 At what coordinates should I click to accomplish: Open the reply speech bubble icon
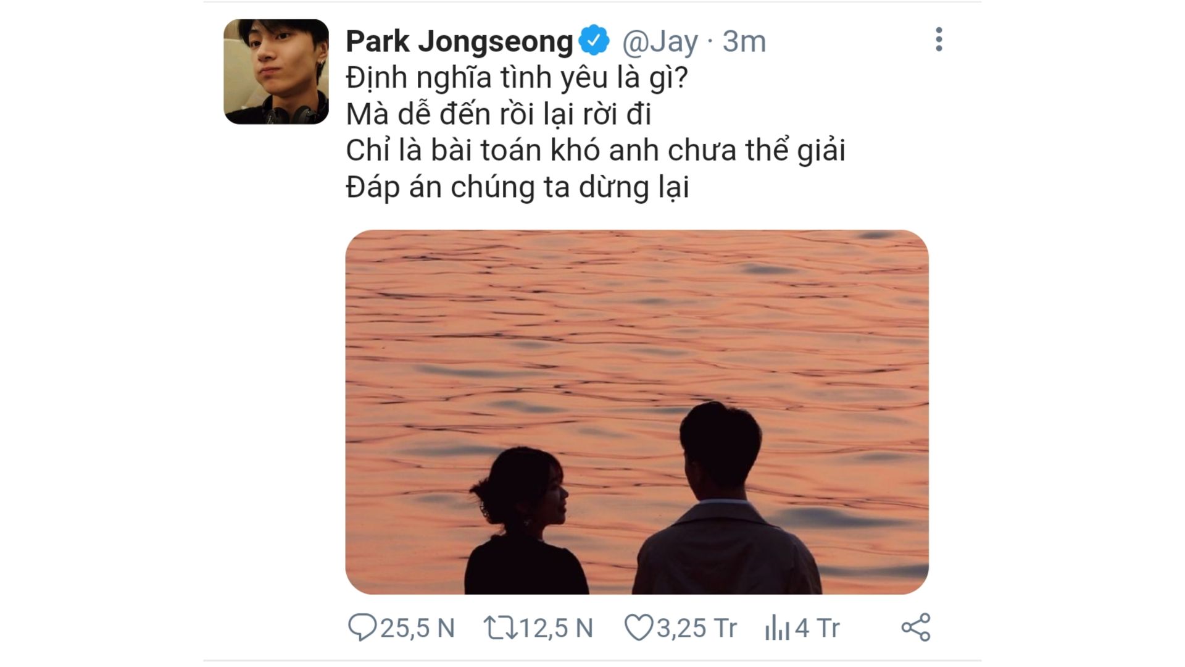click(x=362, y=627)
